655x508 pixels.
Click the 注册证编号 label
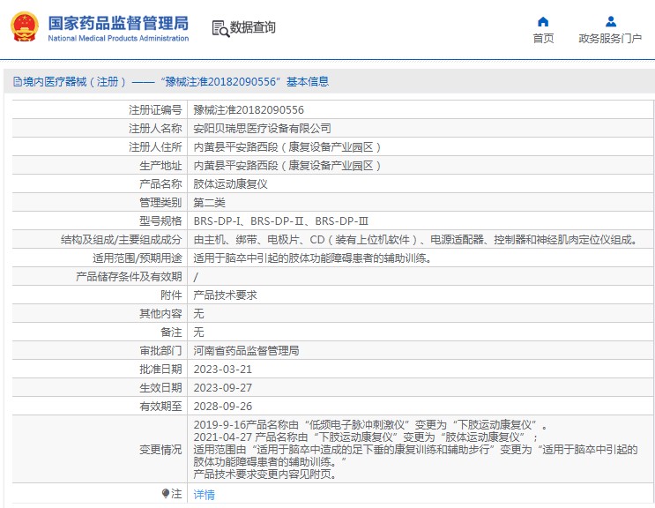point(155,110)
